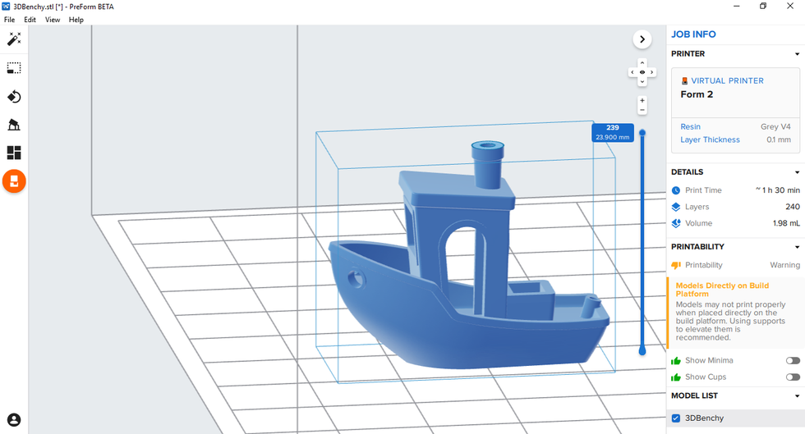
Task: Open the Layout tool
Action: [x=14, y=153]
